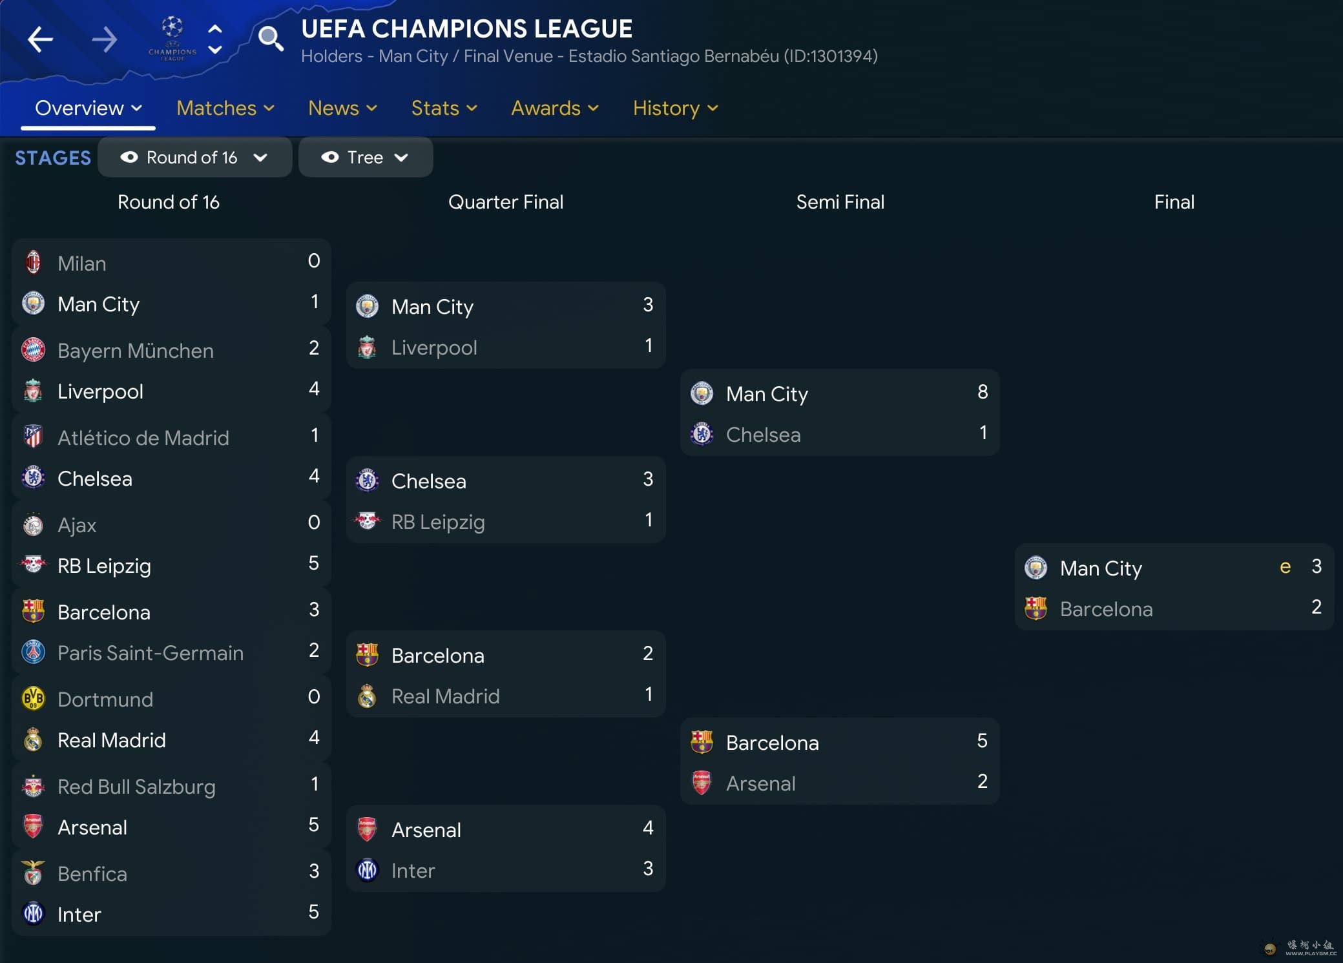Open the search magnifier icon
This screenshot has height=963, width=1343.
coord(270,38)
